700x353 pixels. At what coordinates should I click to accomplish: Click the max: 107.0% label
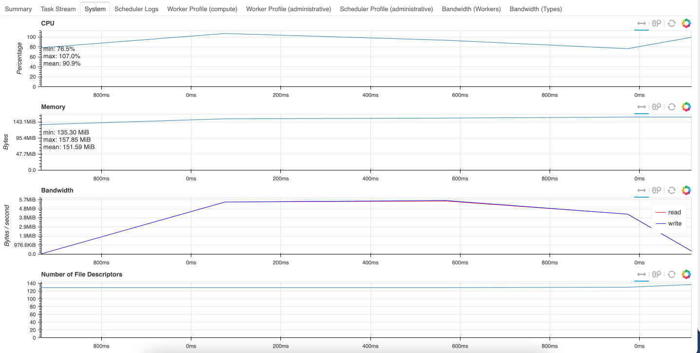[61, 56]
